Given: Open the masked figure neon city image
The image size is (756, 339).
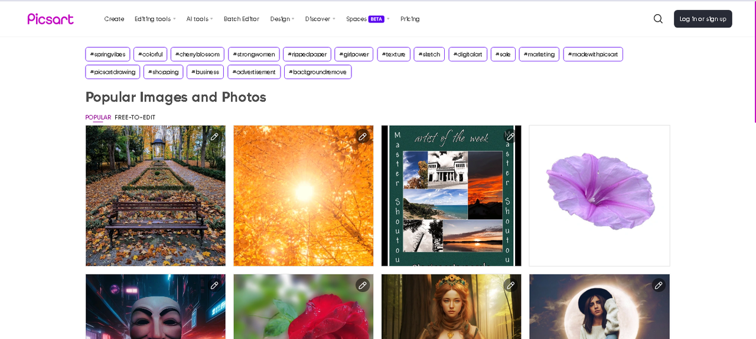Looking at the screenshot, I should point(155,307).
